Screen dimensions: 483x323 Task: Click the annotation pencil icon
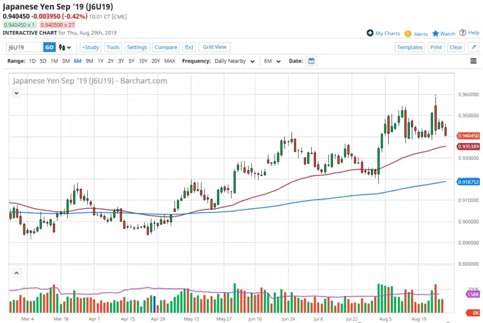pyautogui.click(x=473, y=47)
